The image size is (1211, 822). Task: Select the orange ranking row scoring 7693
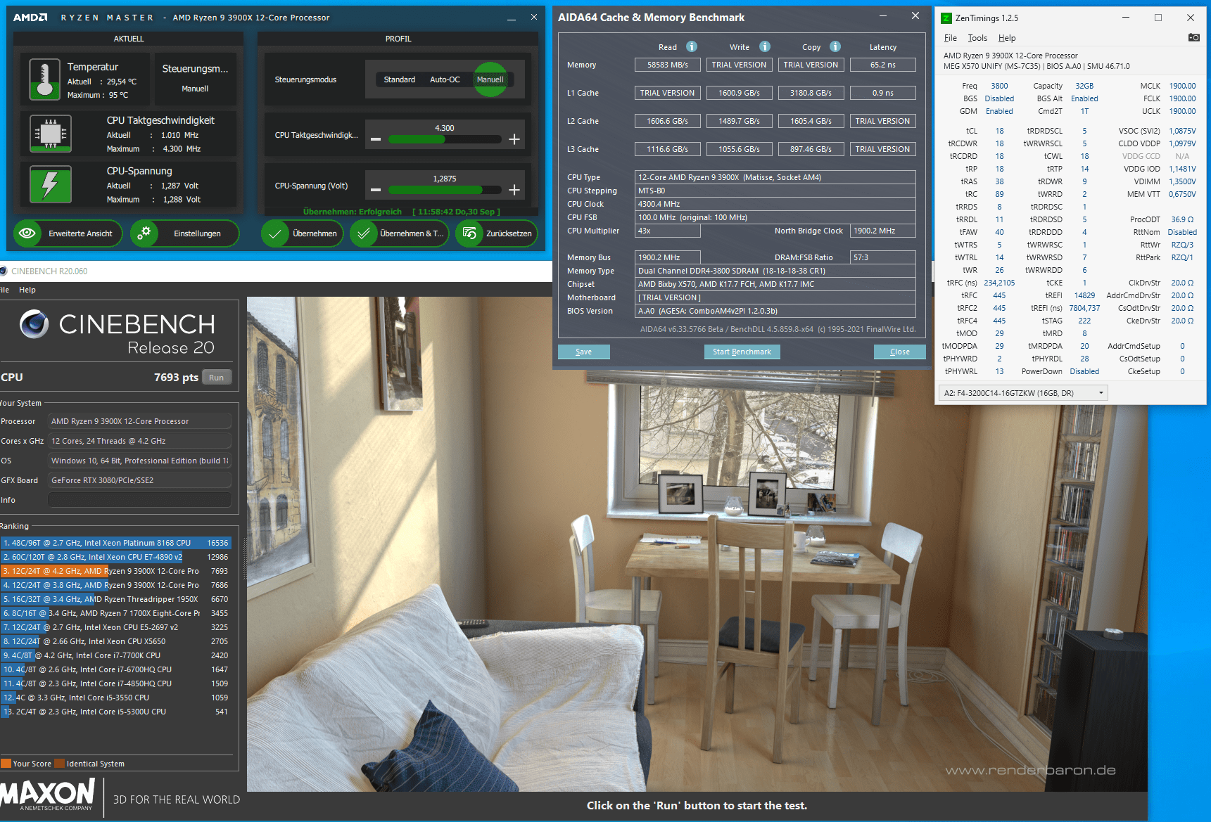(115, 571)
